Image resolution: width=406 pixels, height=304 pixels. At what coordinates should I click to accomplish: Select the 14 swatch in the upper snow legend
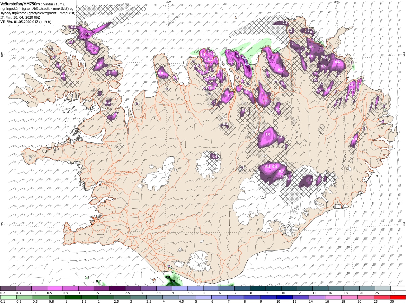point(320,288)
